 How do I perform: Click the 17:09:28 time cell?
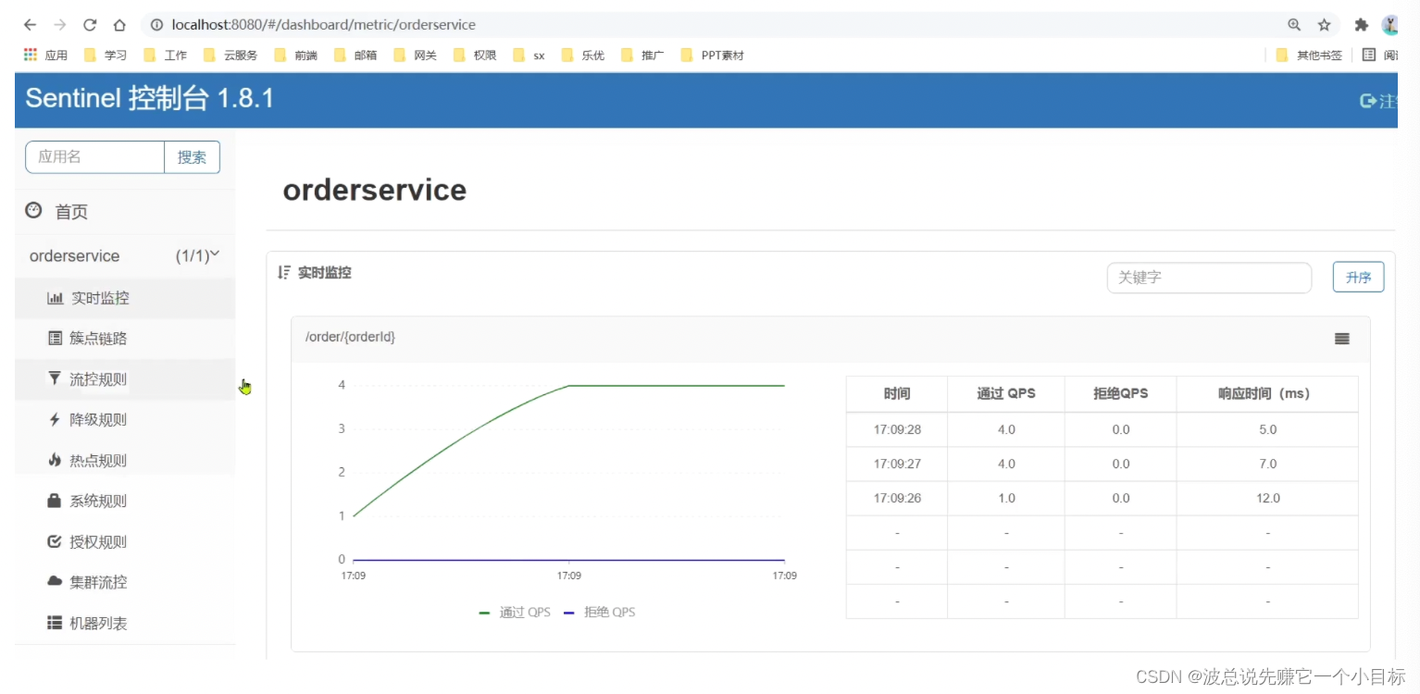click(x=897, y=429)
